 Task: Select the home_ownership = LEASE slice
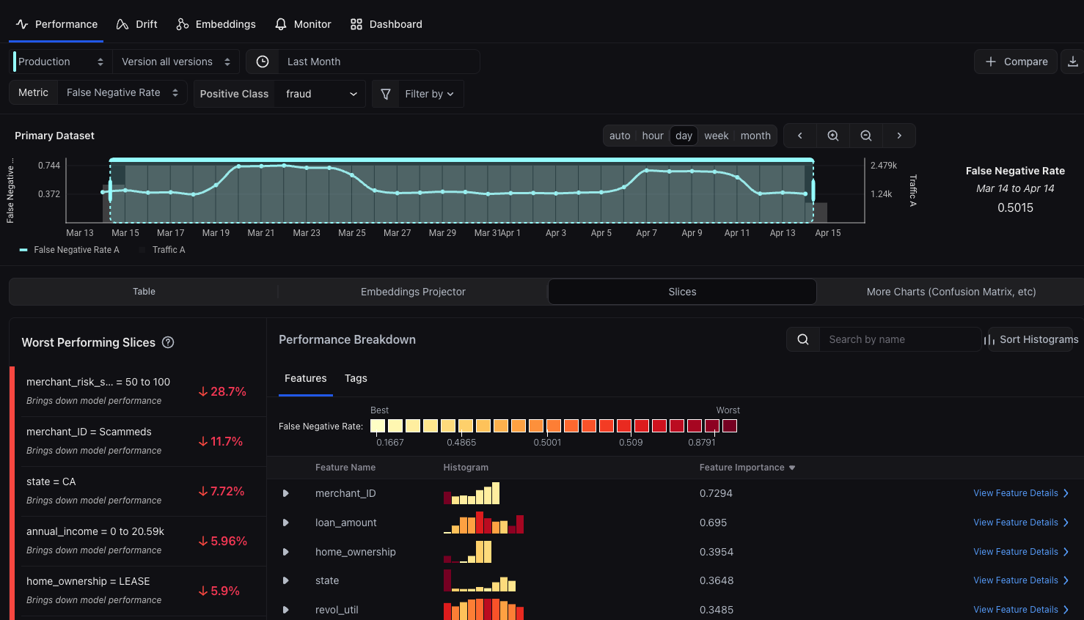(140, 591)
